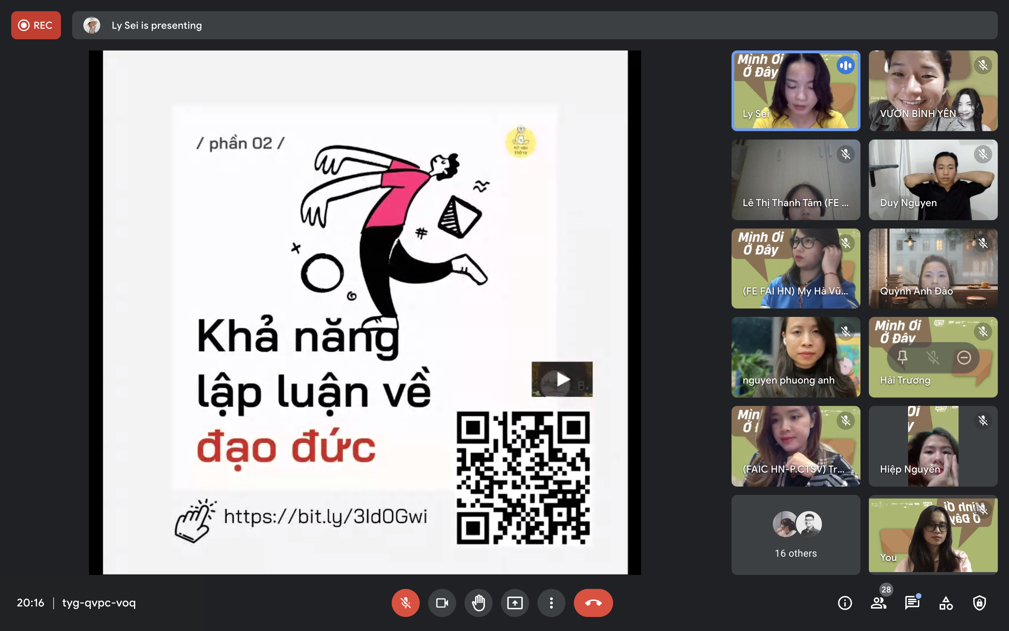Click Ly Sei presenter avatar in banner
1009x631 pixels.
[x=92, y=25]
